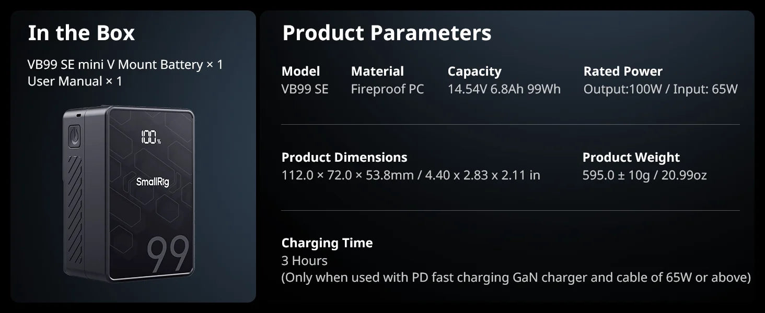
Task: Click the Product Dimensions label
Action: pos(344,158)
